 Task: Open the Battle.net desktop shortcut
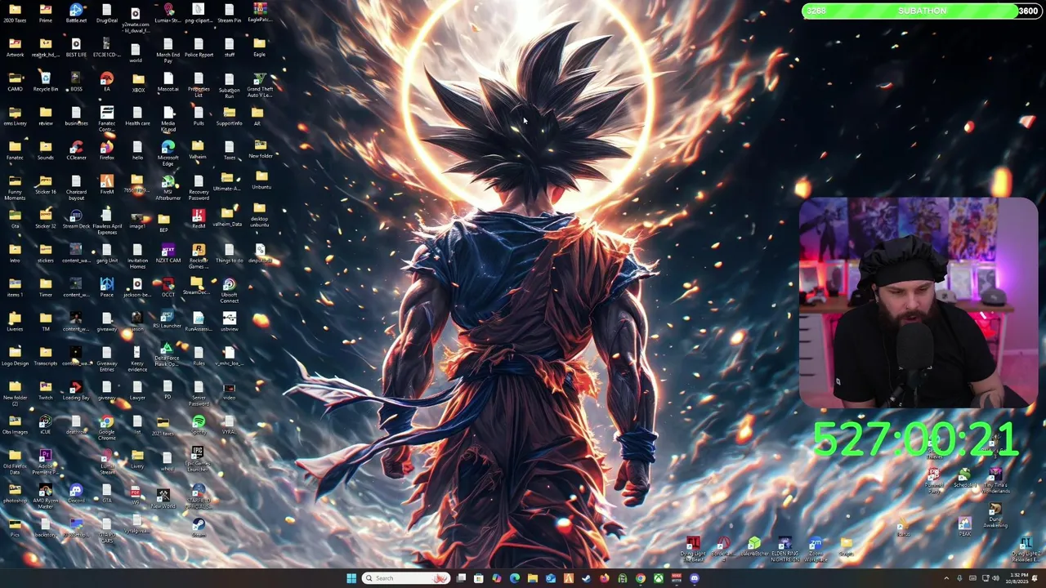click(x=76, y=13)
